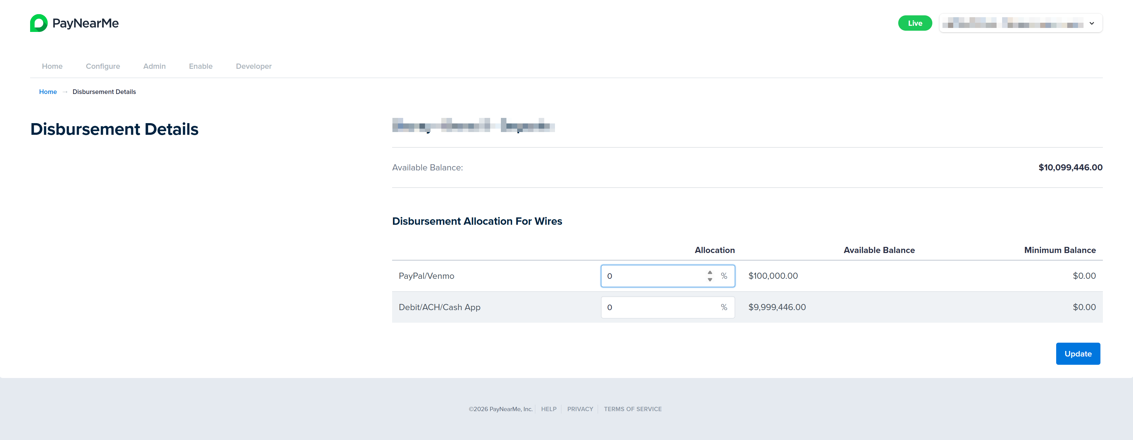Screen dimensions: 1133x440
Task: Select the Debit/ACH/Cash App row label
Action: 439,307
